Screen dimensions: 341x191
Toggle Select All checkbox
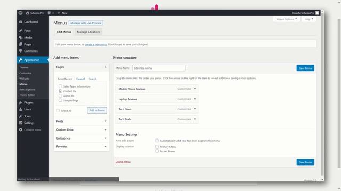click(58, 111)
